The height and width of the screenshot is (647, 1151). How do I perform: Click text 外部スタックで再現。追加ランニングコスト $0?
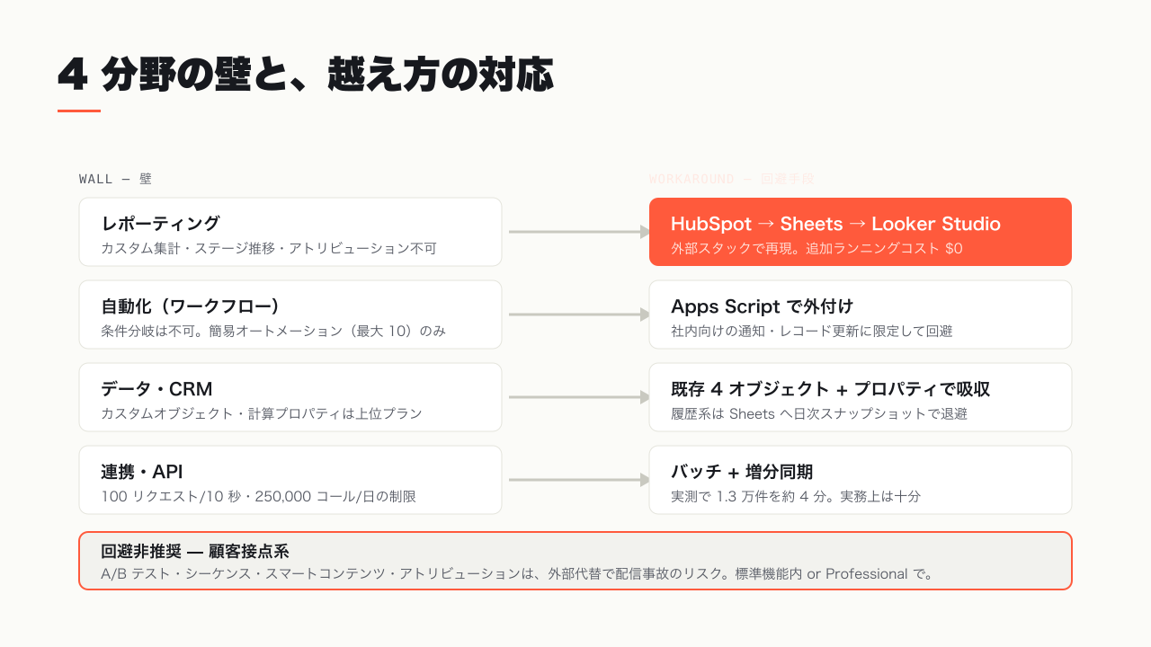tap(816, 248)
